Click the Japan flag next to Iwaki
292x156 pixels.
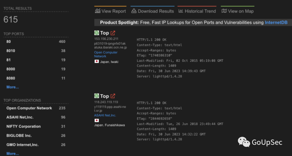pos(97,61)
